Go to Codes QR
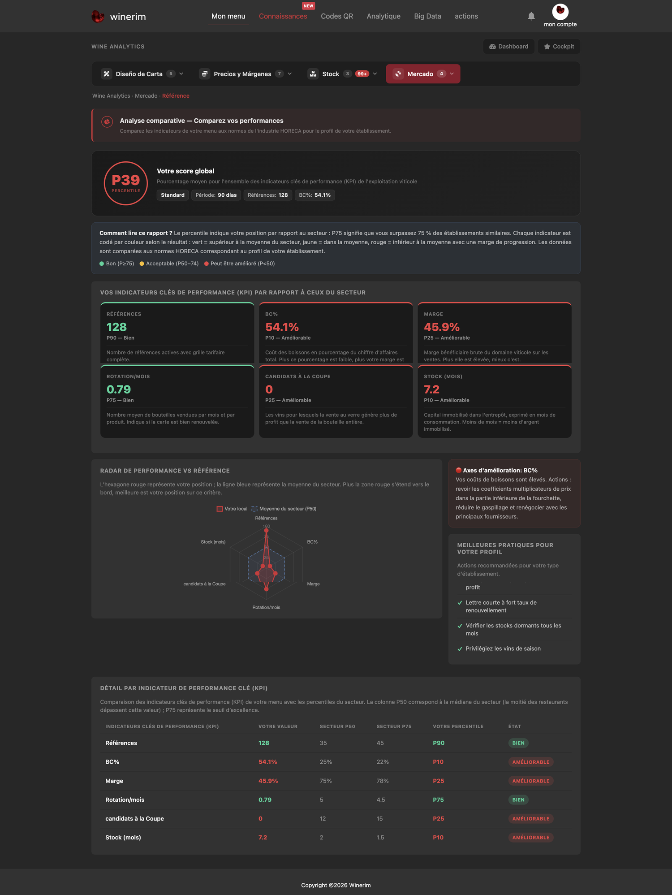The image size is (672, 895). click(337, 16)
